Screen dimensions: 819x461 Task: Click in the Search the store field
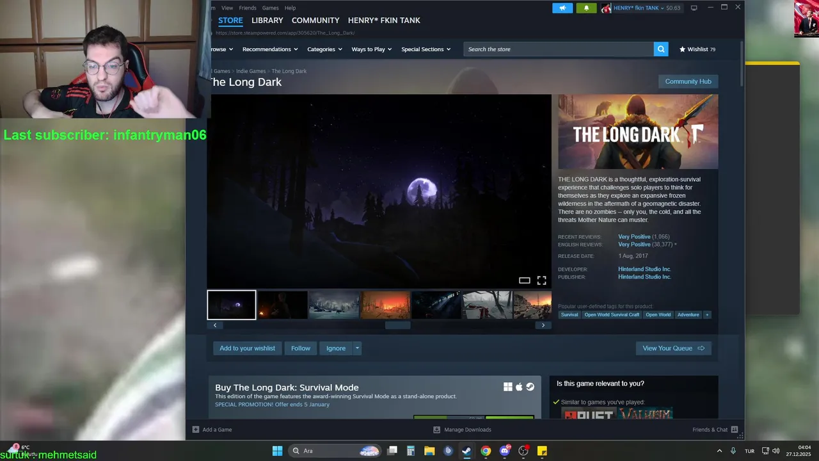558,49
